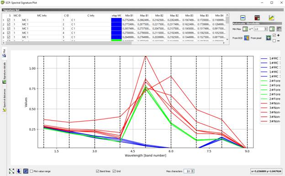Click the SCP window title icon

pyautogui.click(x=3, y=3)
